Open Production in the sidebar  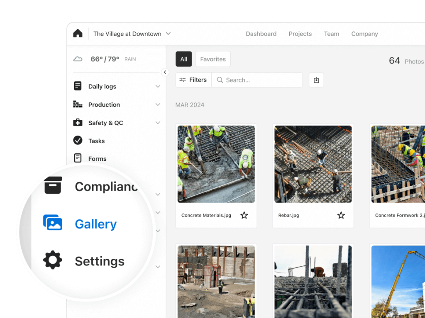104,104
